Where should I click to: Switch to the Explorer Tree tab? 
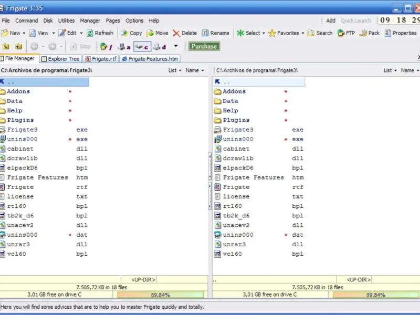point(60,59)
